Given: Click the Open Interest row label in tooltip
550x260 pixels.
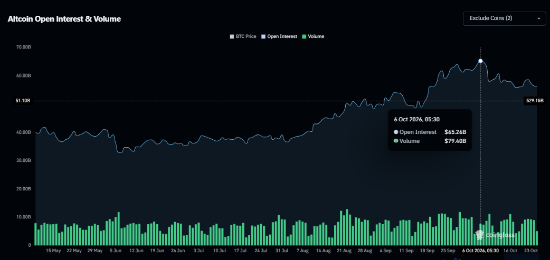Looking at the screenshot, I should 418,132.
